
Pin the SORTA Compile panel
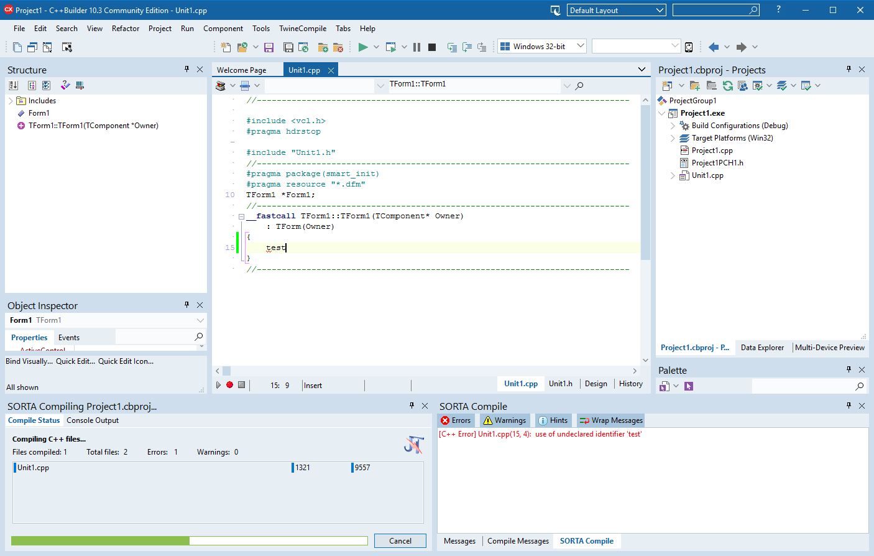pos(849,405)
